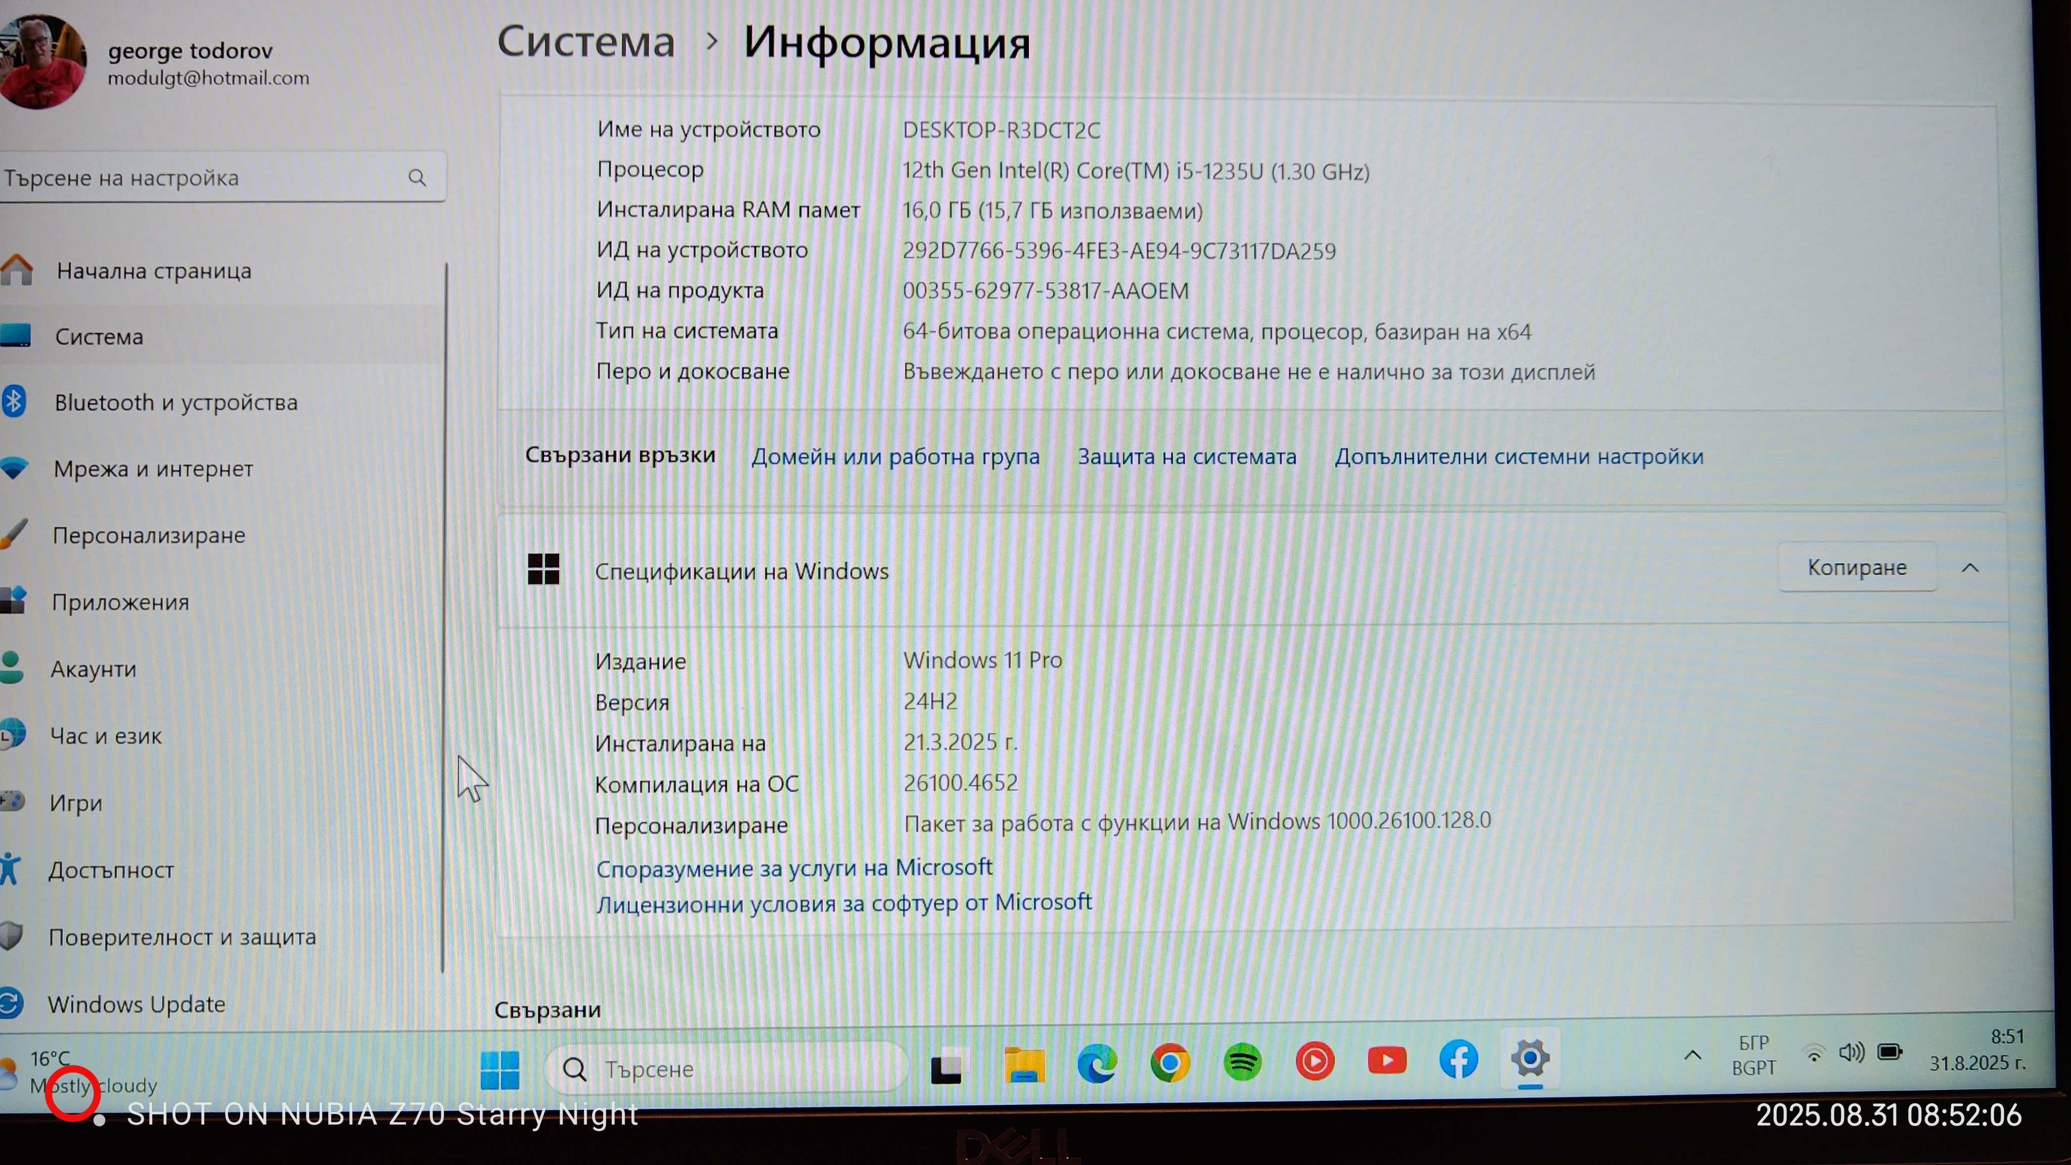Open the 16°C Mostly cloudy weather widget
The width and height of the screenshot is (2071, 1165).
(x=80, y=1072)
